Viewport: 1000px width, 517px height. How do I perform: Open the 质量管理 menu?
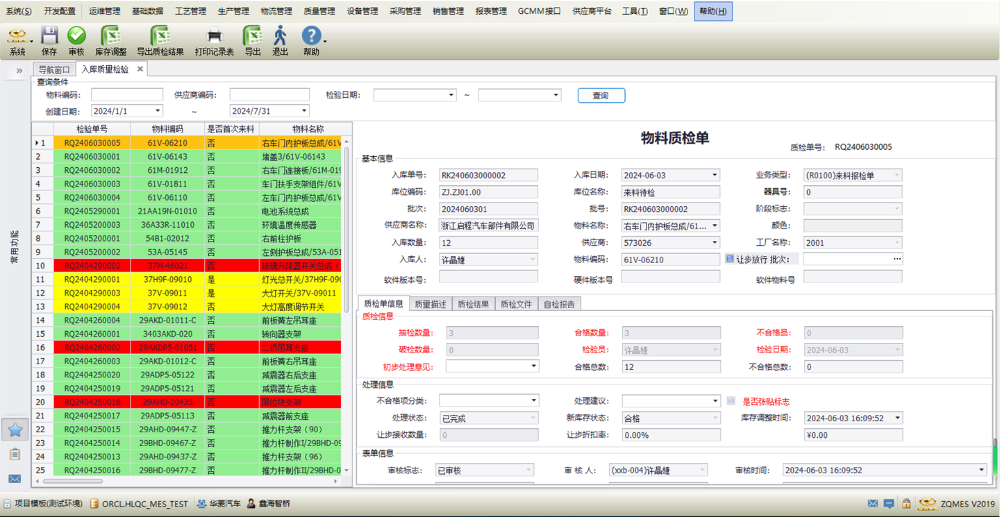[x=319, y=11]
